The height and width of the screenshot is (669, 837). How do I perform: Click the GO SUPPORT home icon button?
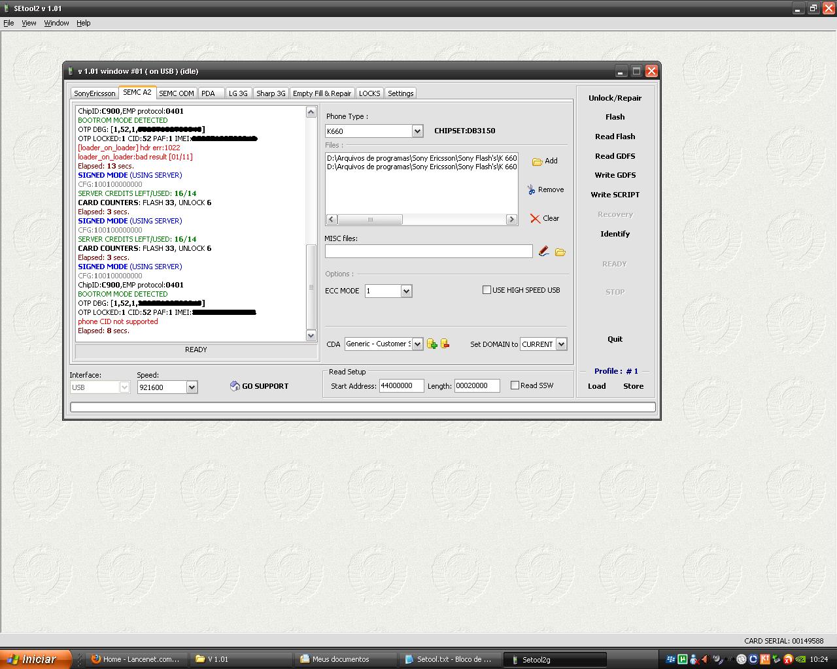[259, 386]
